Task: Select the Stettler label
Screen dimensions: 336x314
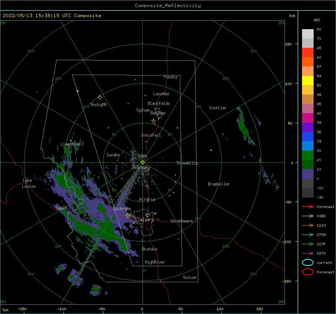Action: [218, 108]
